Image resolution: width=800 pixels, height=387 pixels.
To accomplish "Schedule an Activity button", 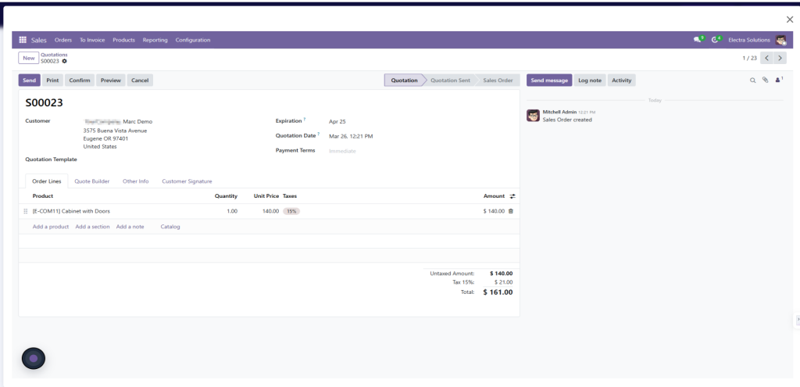I will click(621, 81).
